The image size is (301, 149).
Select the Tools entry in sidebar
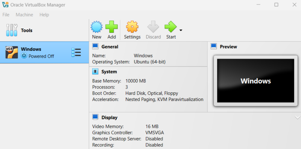click(44, 30)
